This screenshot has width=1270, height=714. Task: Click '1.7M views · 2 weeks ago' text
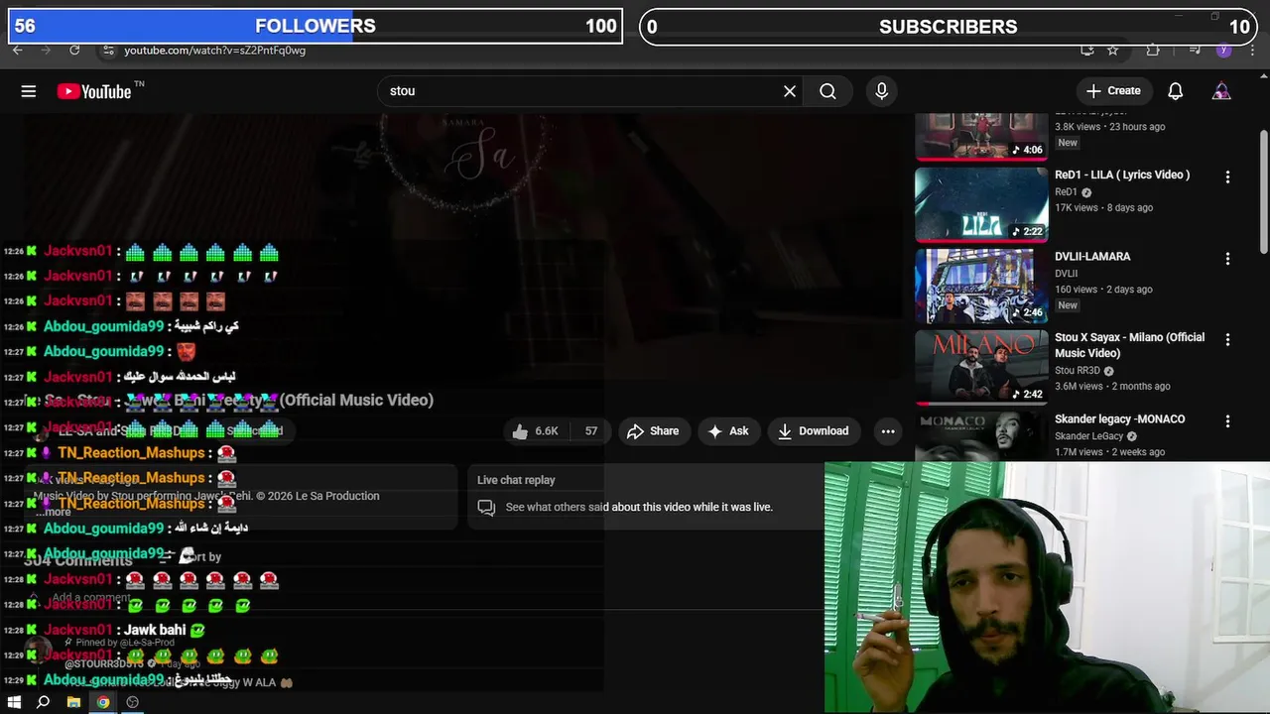pyautogui.click(x=1109, y=452)
